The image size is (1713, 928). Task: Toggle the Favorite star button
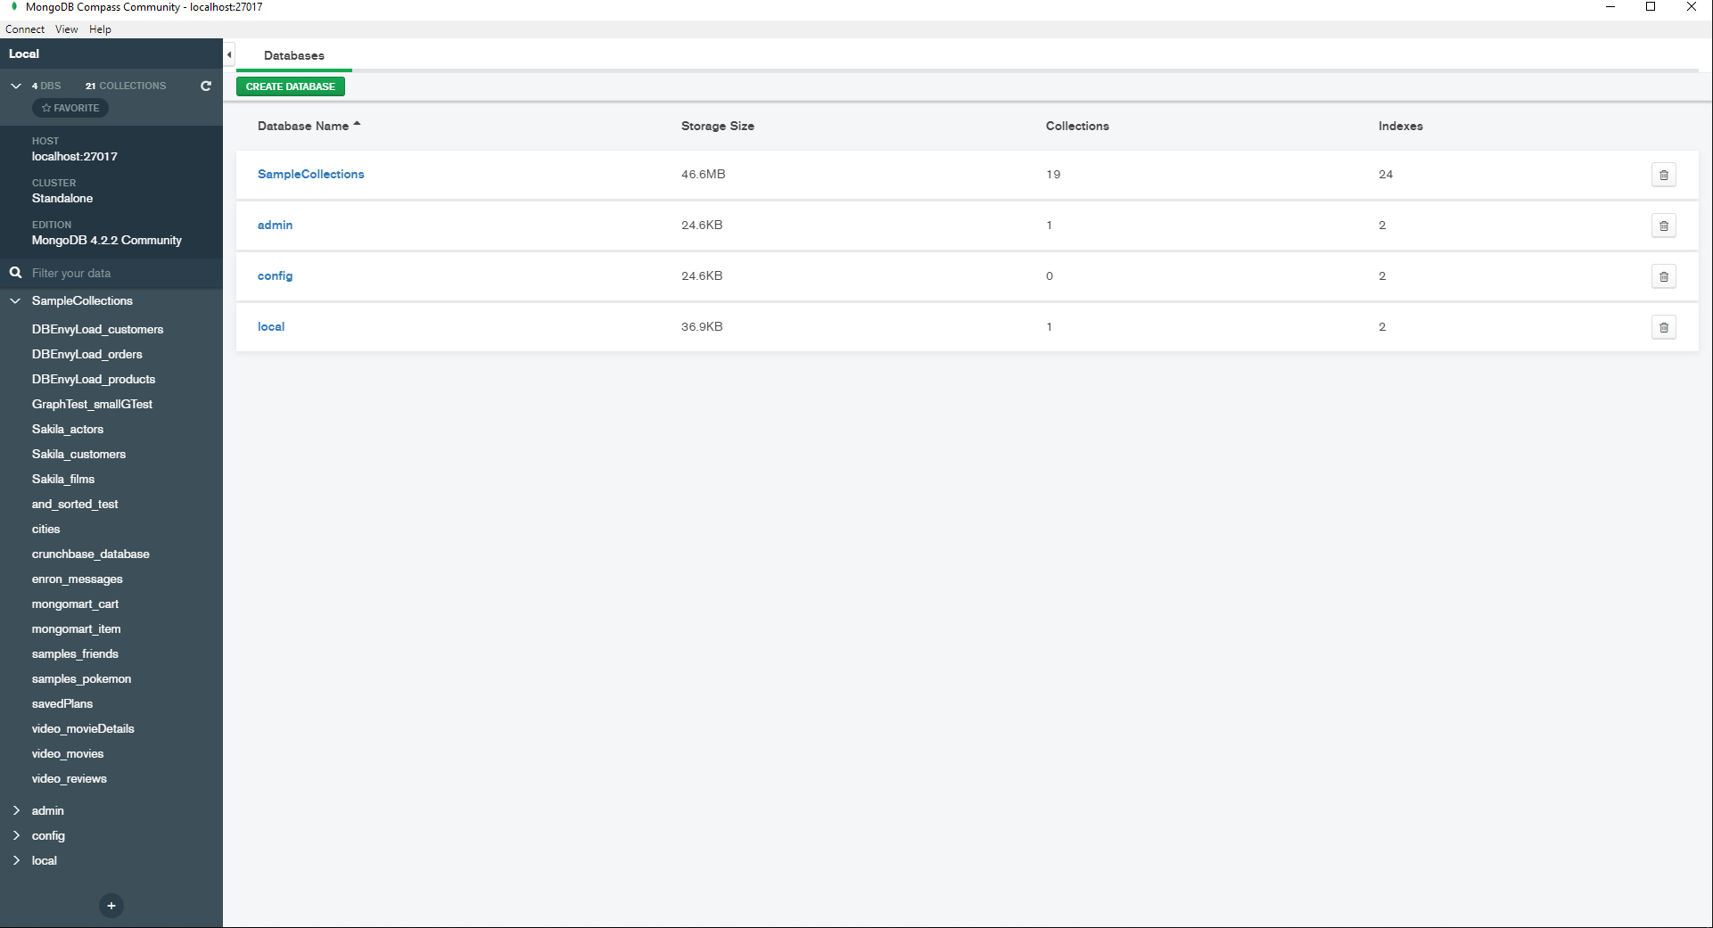click(70, 108)
